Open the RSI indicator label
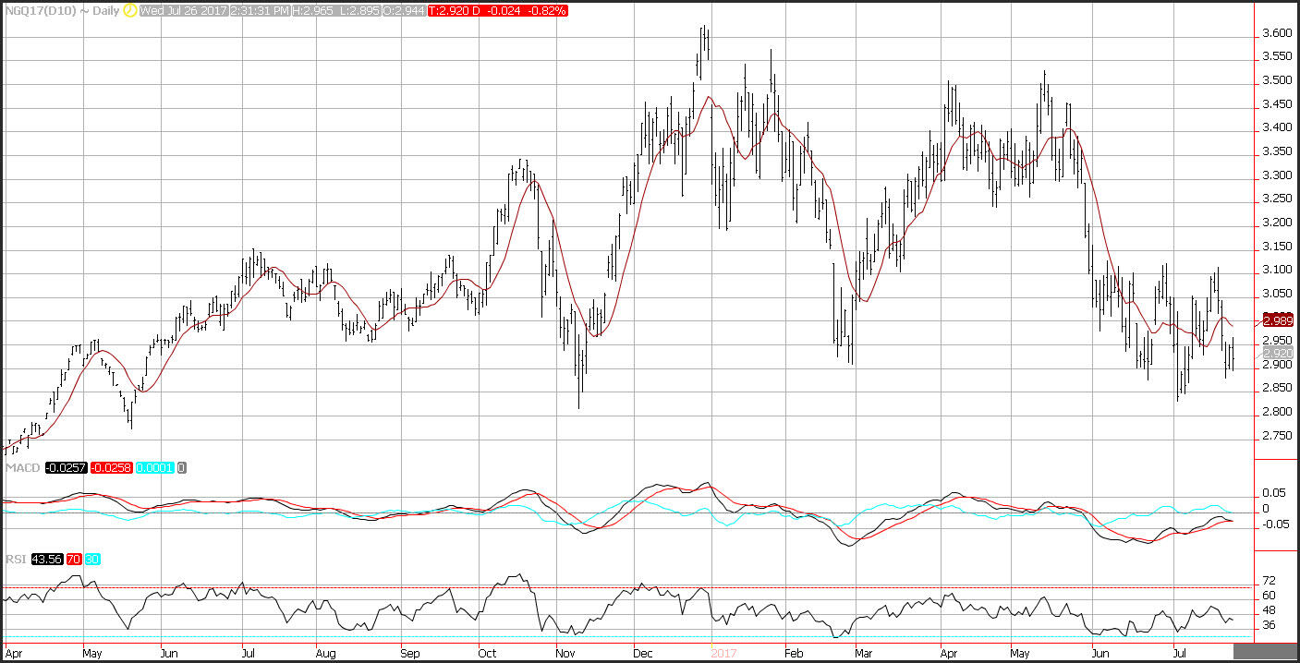Image resolution: width=1300 pixels, height=663 pixels. (x=15, y=560)
